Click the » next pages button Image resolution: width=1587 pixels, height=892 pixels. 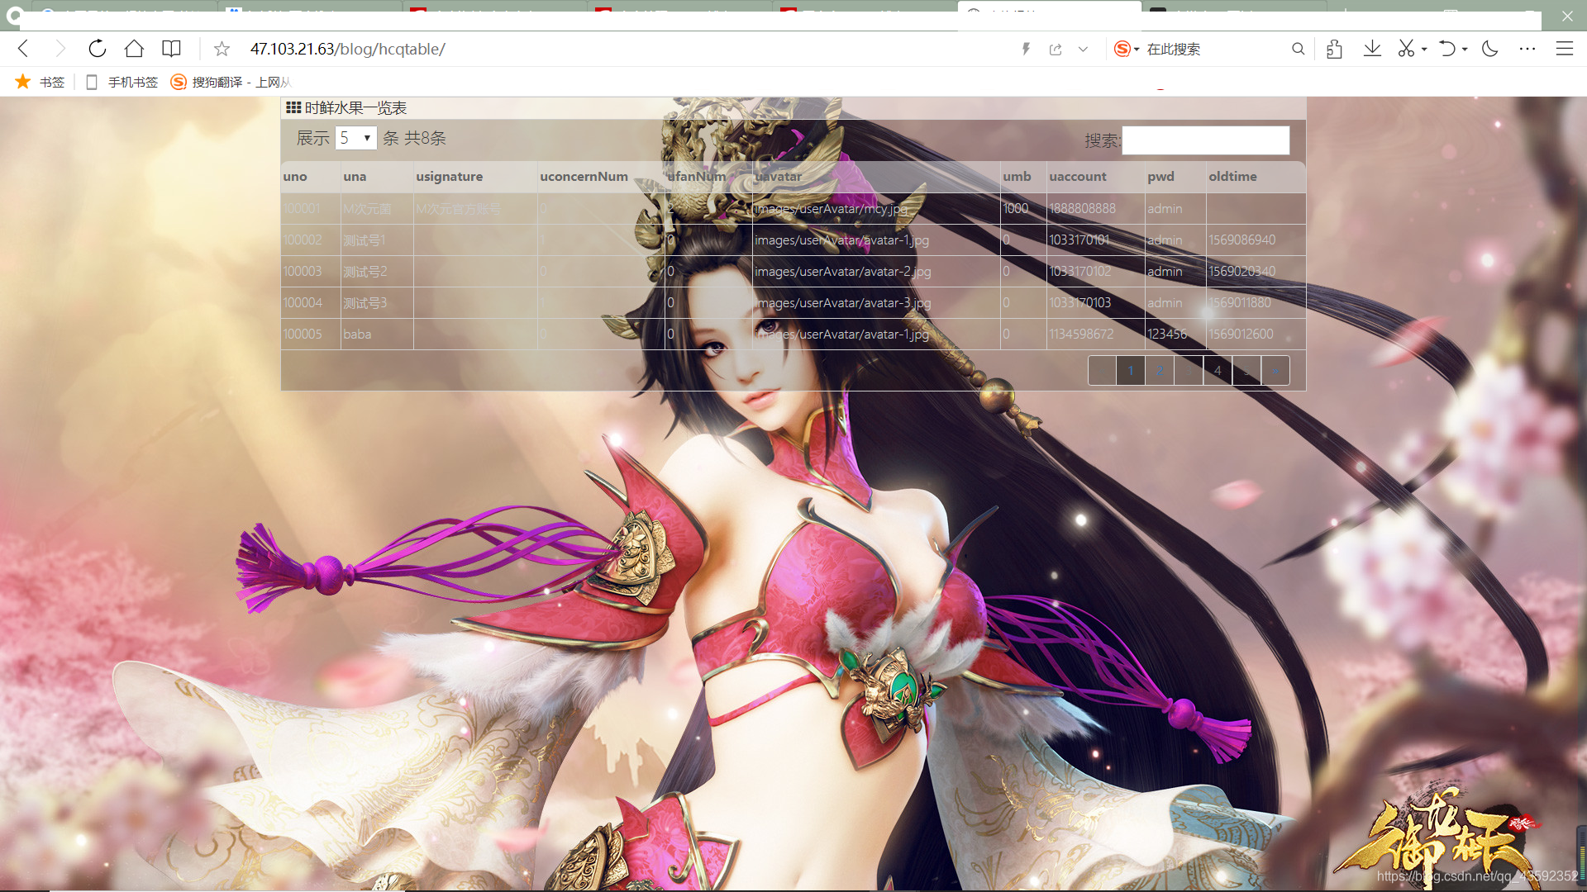point(1275,370)
